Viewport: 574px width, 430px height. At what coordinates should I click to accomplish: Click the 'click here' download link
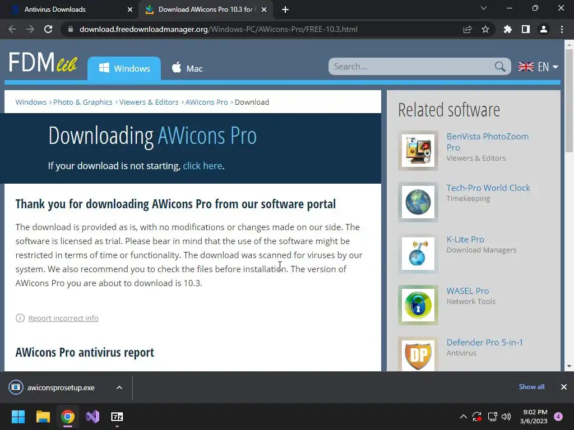(x=202, y=166)
